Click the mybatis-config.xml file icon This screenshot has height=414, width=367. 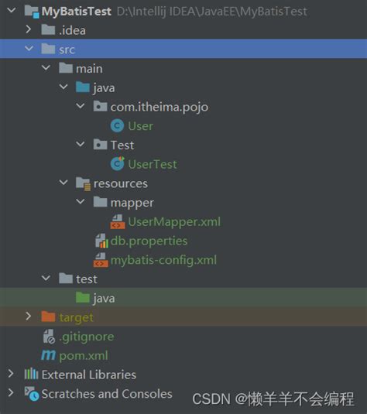coord(101,260)
